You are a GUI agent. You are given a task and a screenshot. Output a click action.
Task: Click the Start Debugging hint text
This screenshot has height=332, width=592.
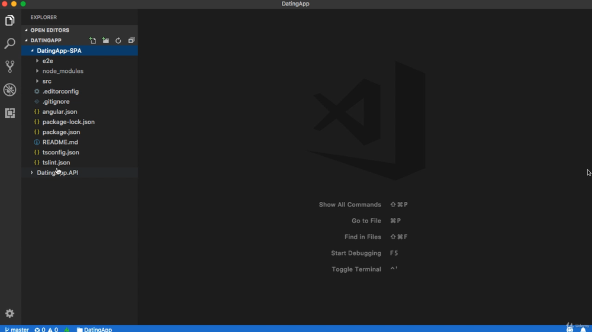356,253
